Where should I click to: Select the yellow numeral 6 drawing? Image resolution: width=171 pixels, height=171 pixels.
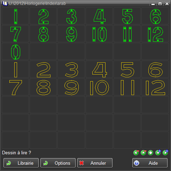tap(155, 69)
